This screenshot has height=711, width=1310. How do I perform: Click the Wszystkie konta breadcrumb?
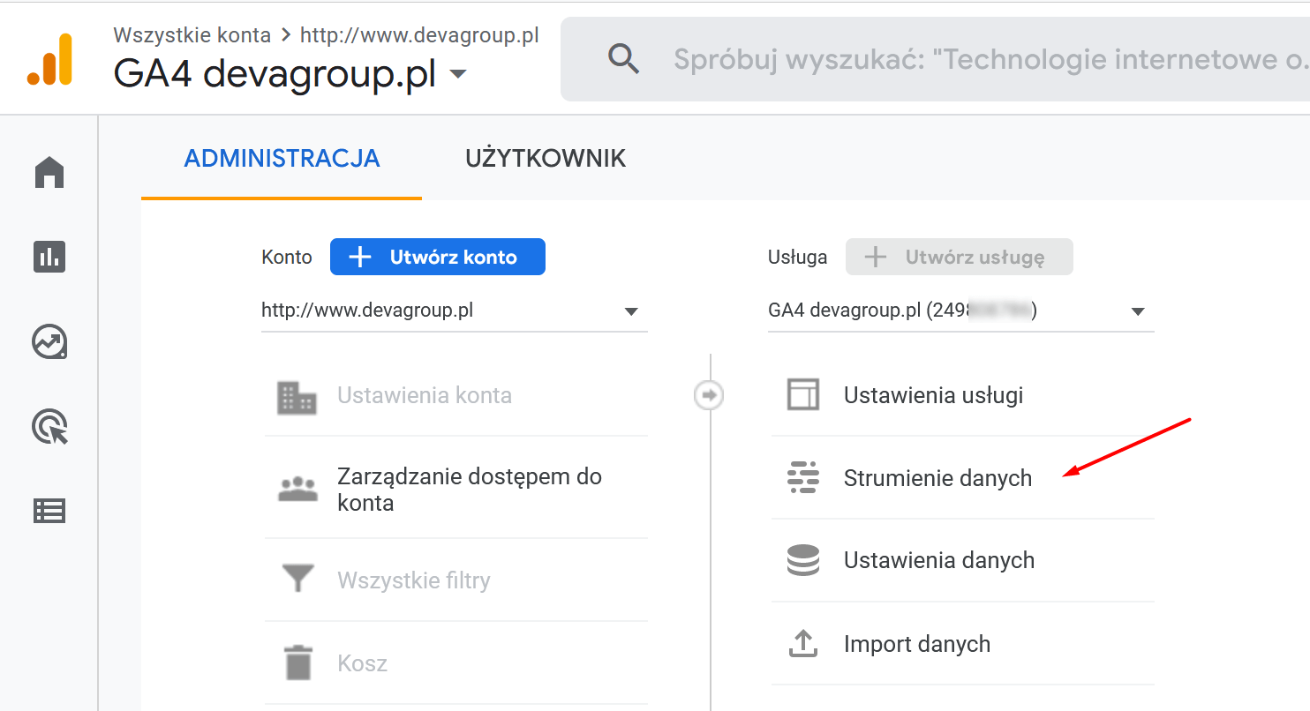pyautogui.click(x=192, y=35)
